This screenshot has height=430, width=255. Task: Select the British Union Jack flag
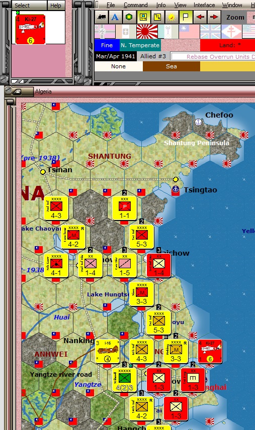(211, 32)
